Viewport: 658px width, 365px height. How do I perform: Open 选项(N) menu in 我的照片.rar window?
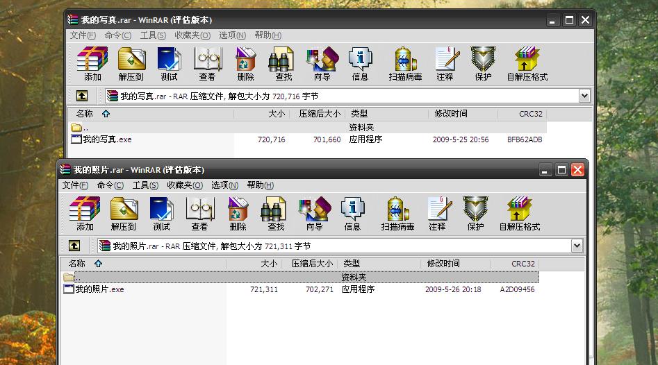(x=225, y=185)
